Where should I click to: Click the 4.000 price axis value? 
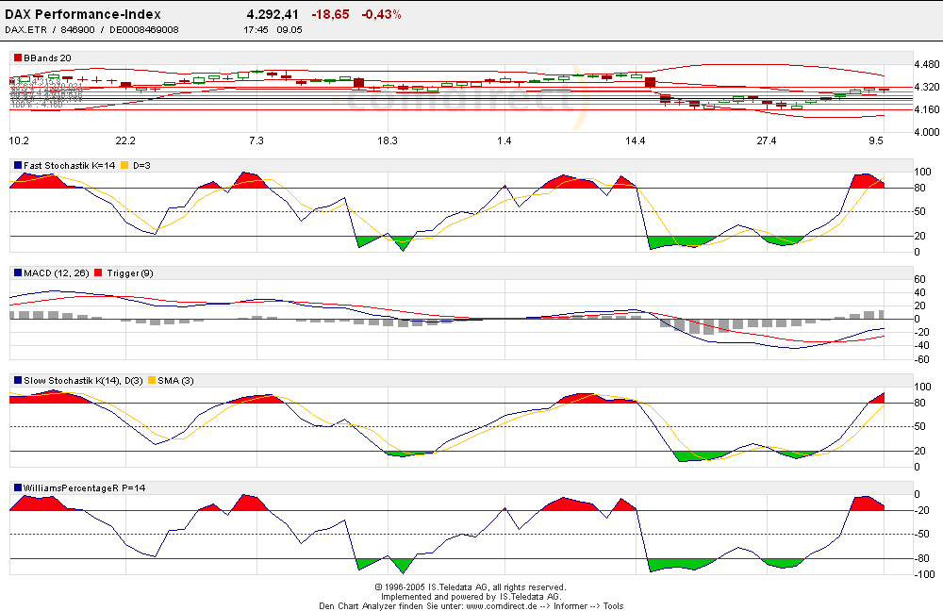click(x=927, y=132)
